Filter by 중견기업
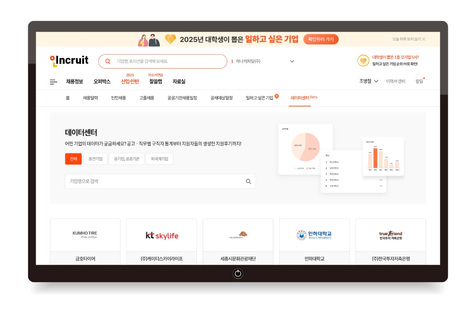 [95, 159]
